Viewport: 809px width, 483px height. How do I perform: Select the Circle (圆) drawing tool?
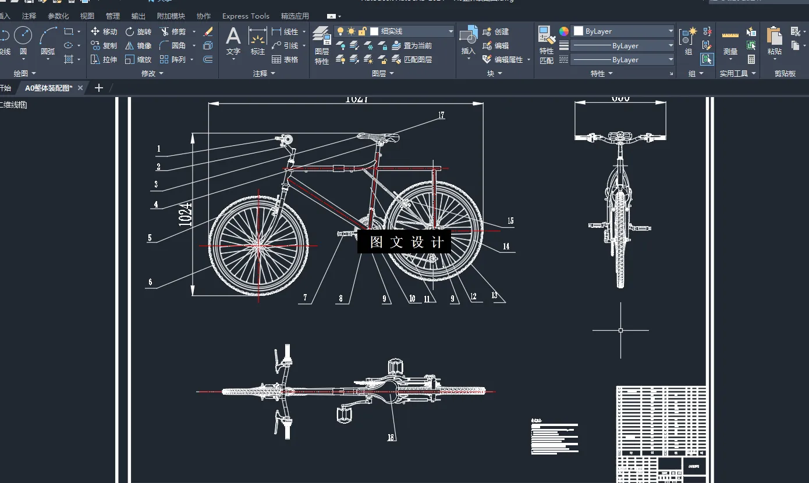(23, 41)
